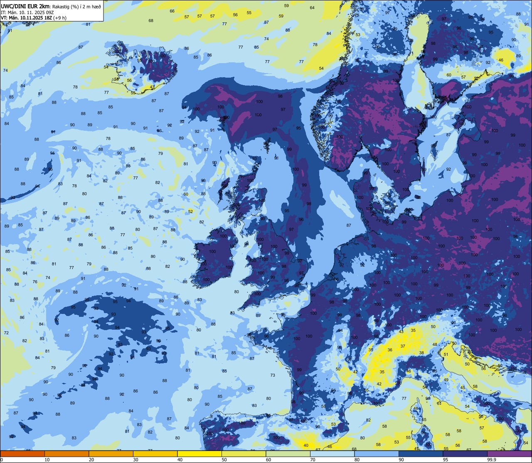Click the dark blue 90–95 legend swatch
The image size is (532, 463).
pos(421,453)
